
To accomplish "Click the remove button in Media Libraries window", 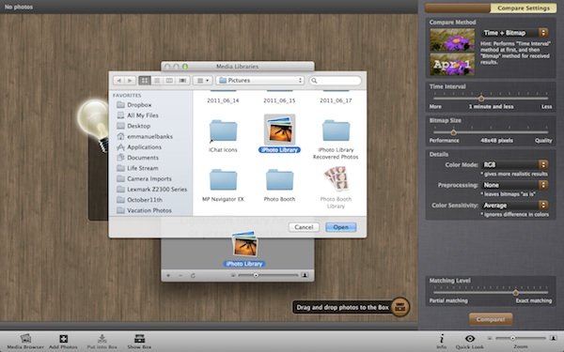I will 180,275.
